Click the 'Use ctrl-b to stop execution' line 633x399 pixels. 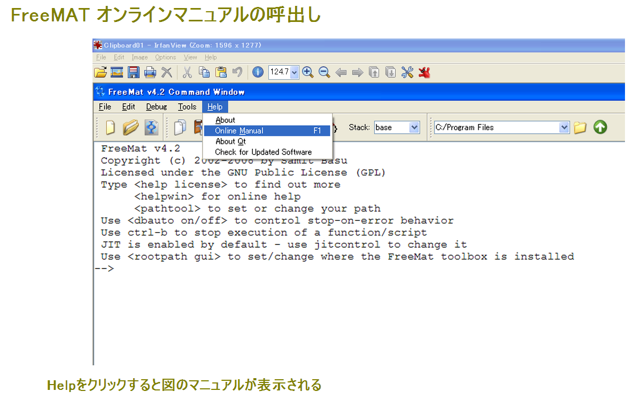[x=264, y=233]
